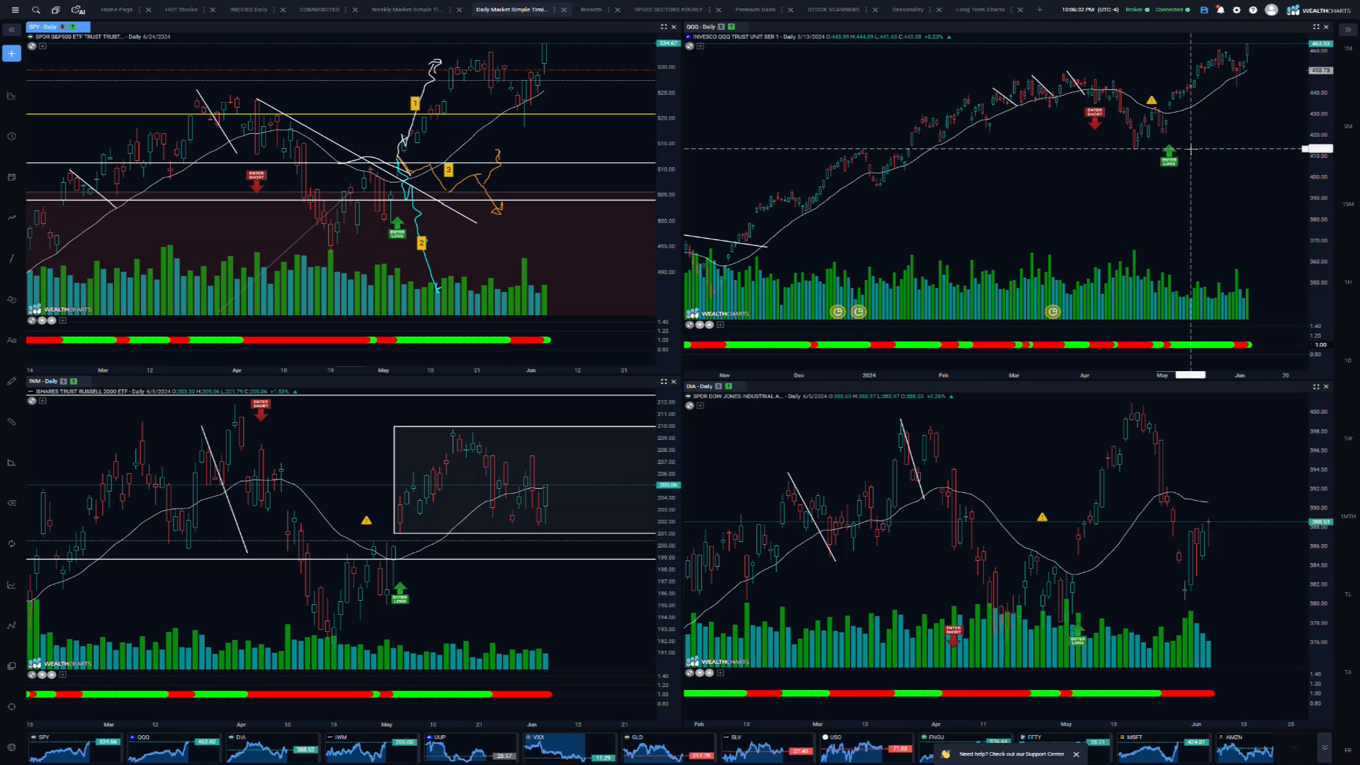The image size is (1360, 765).
Task: Open the notifications bell
Action: pos(1220,10)
